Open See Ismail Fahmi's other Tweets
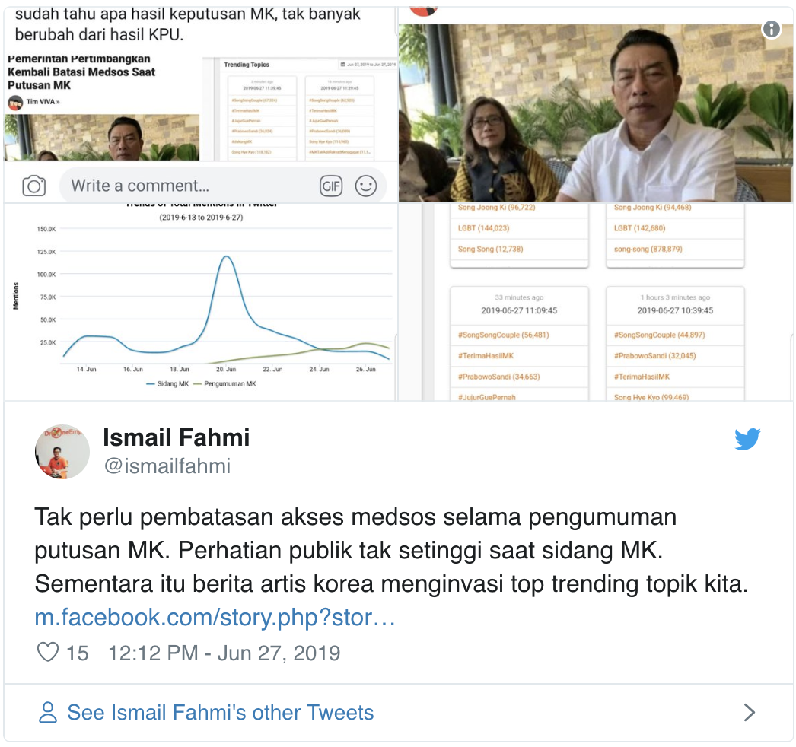This screenshot has width=796, height=747. [x=221, y=713]
